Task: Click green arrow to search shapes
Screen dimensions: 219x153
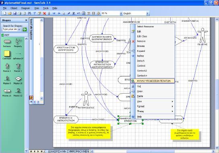Action: coord(25,29)
